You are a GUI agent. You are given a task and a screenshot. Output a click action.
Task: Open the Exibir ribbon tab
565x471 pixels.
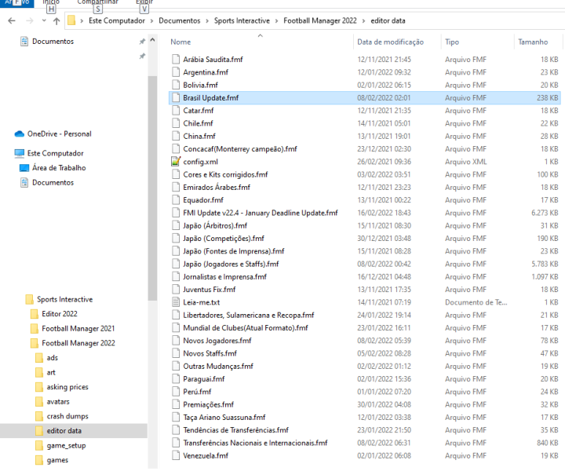(144, 2)
